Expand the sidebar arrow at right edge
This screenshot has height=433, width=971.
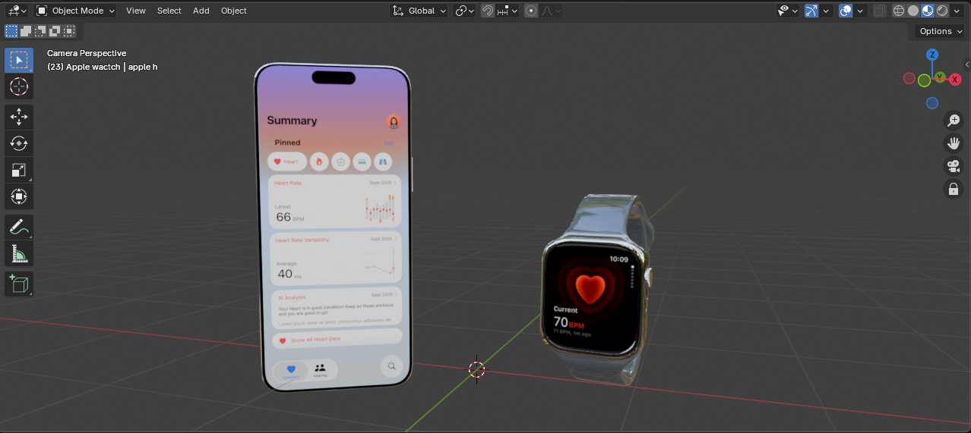click(966, 65)
